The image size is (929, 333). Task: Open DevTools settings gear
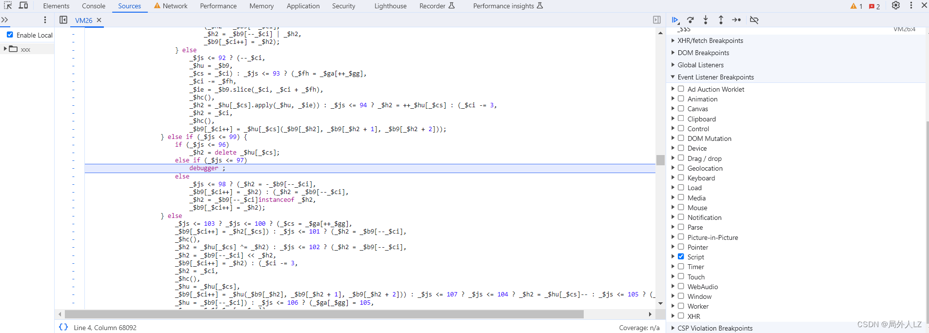tap(896, 5)
